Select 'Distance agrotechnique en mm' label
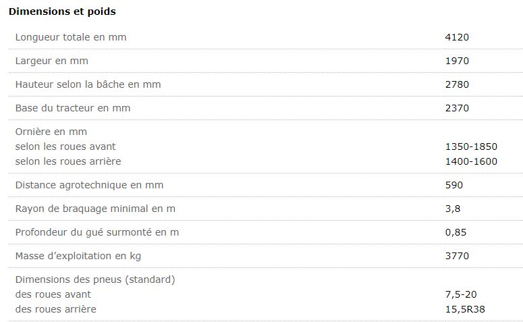The height and width of the screenshot is (322, 523). pyautogui.click(x=89, y=185)
